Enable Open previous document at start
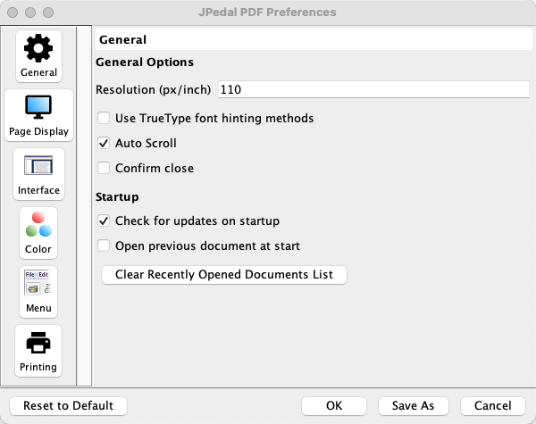536x424 pixels. pyautogui.click(x=105, y=245)
